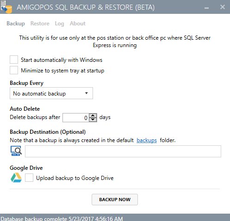Click the AmigoPOS database app icon
The width and height of the screenshot is (230, 221).
[x=6, y=7]
